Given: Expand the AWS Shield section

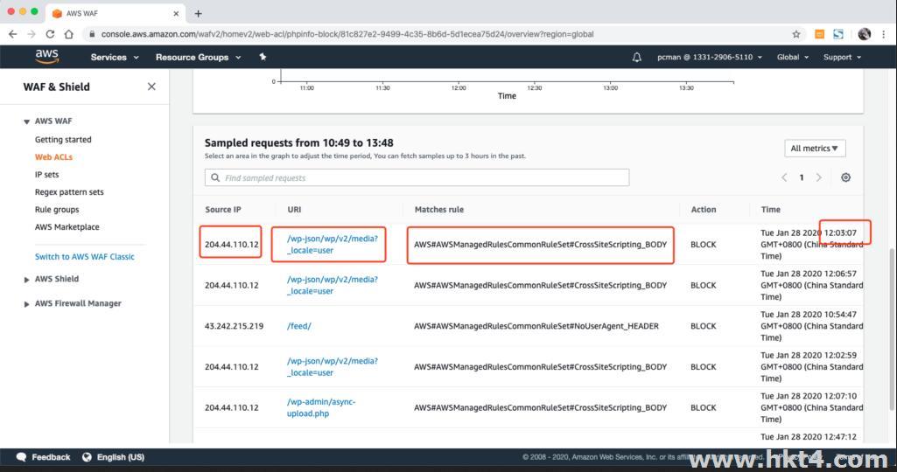Looking at the screenshot, I should (x=26, y=280).
